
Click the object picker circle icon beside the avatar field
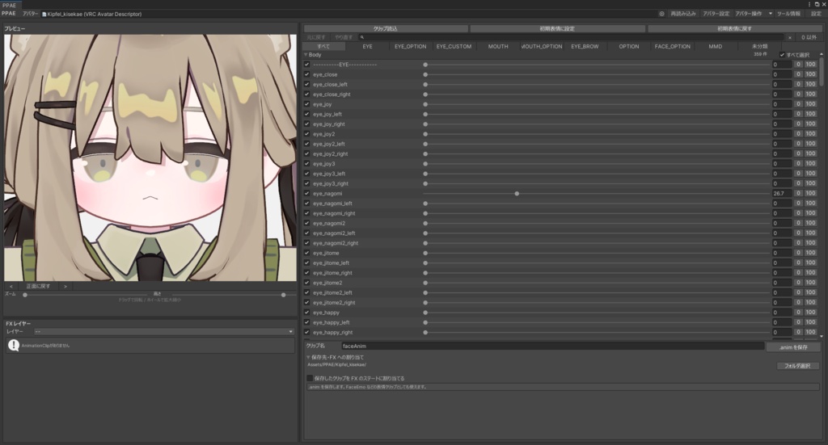point(661,14)
